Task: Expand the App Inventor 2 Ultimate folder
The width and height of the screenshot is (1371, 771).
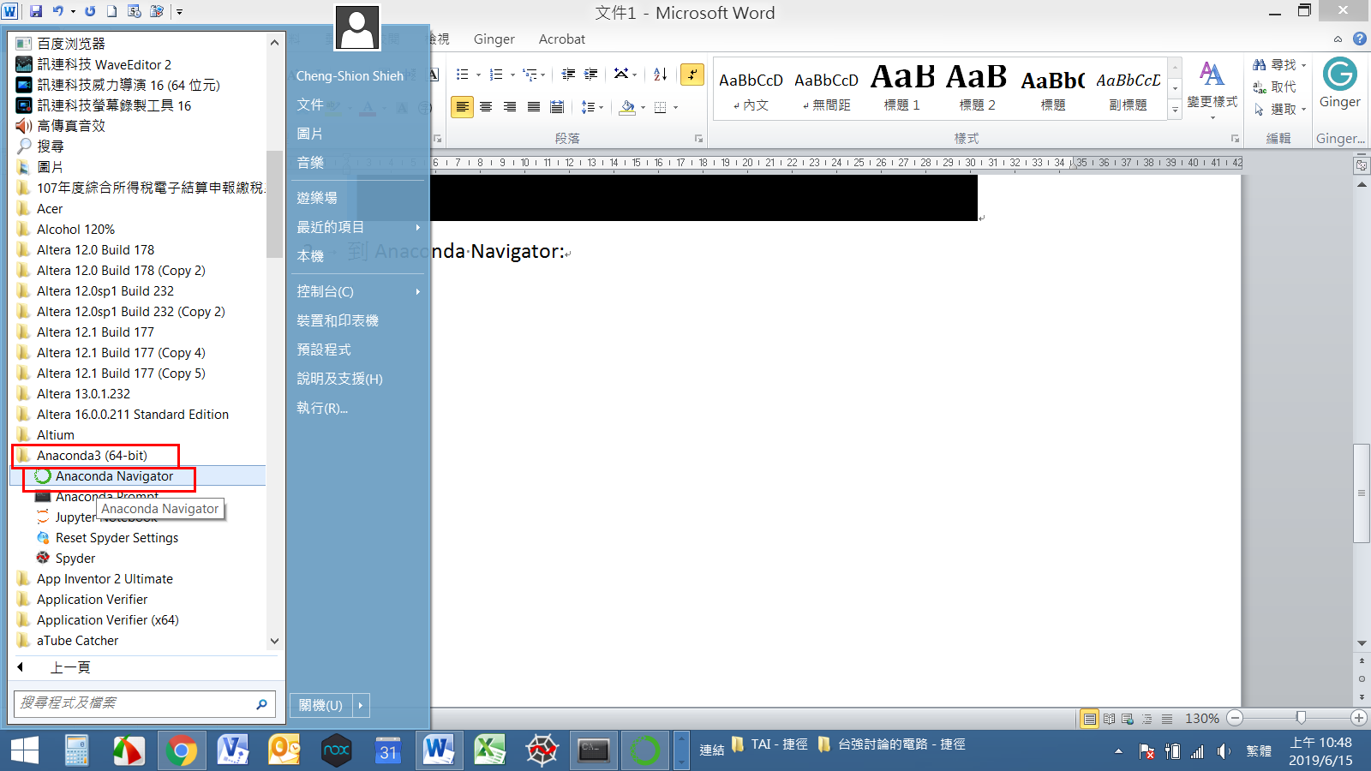Action: [105, 579]
